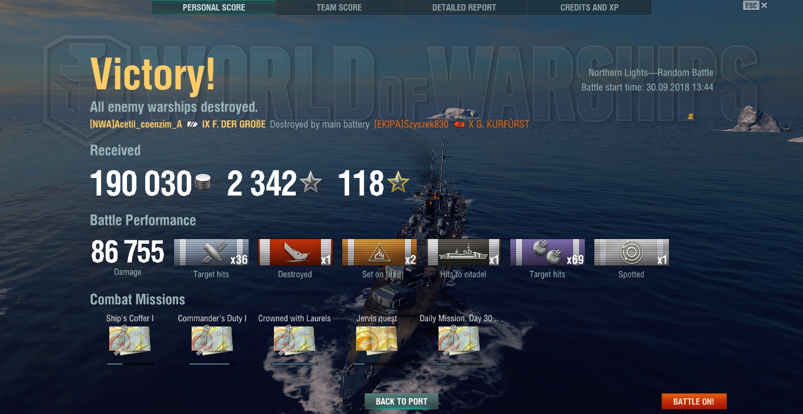Click the credits coin icon next to 190 030

click(x=203, y=184)
